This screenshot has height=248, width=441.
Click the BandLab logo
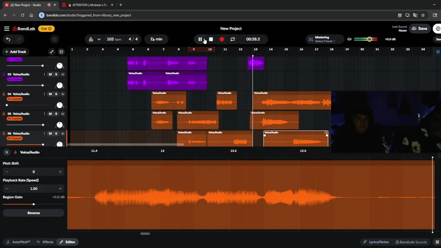click(24, 29)
